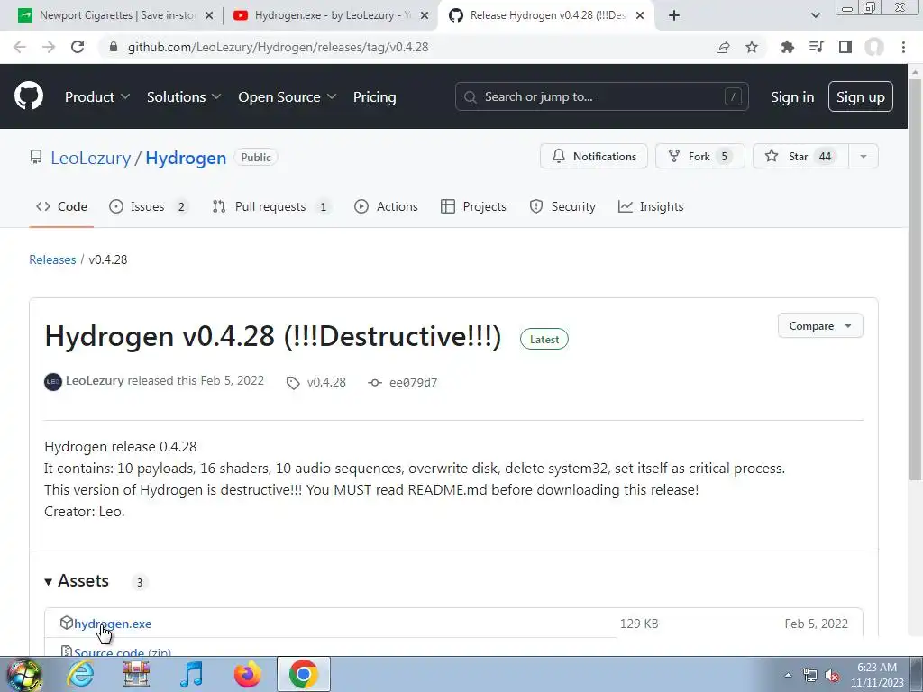This screenshot has width=923, height=692.
Task: Fork the repository
Action: tap(699, 157)
